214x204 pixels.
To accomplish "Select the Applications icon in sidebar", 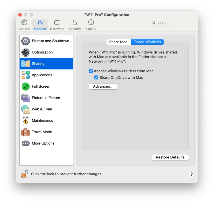I will [26, 75].
